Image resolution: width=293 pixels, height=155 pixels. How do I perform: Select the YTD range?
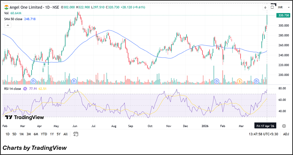[44, 134]
